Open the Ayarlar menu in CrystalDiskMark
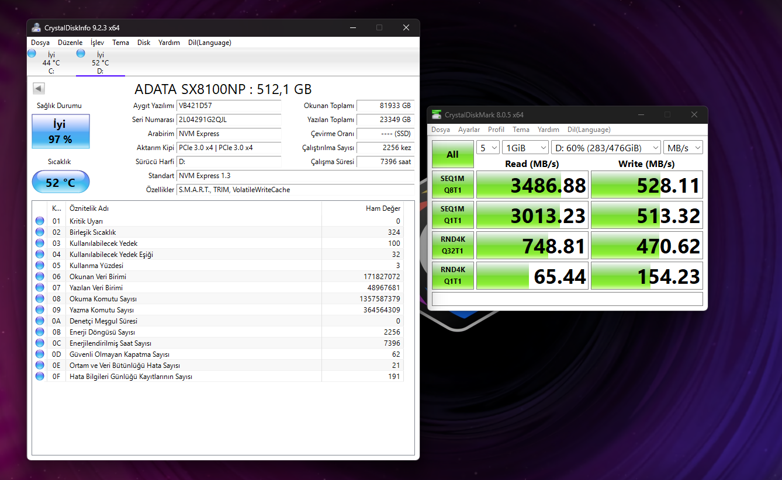This screenshot has width=782, height=480. [469, 130]
